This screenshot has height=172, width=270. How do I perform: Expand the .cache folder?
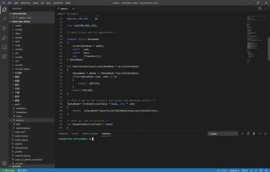click(x=18, y=25)
